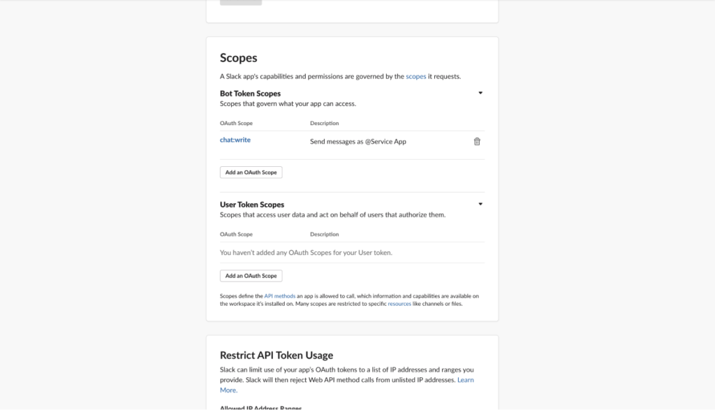Click the User Token Scopes heading
Screen dimensions: 715x410
(252, 205)
